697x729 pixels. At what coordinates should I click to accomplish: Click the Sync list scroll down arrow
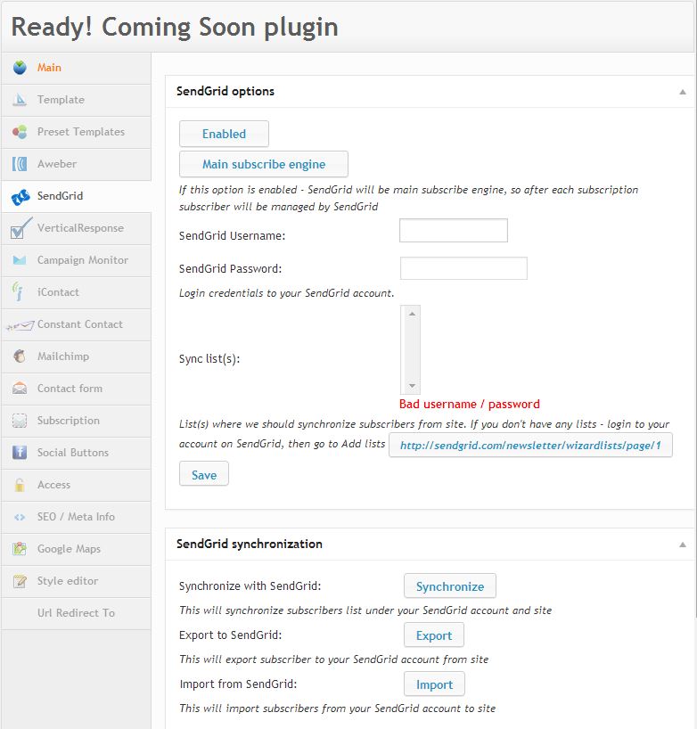pos(412,386)
